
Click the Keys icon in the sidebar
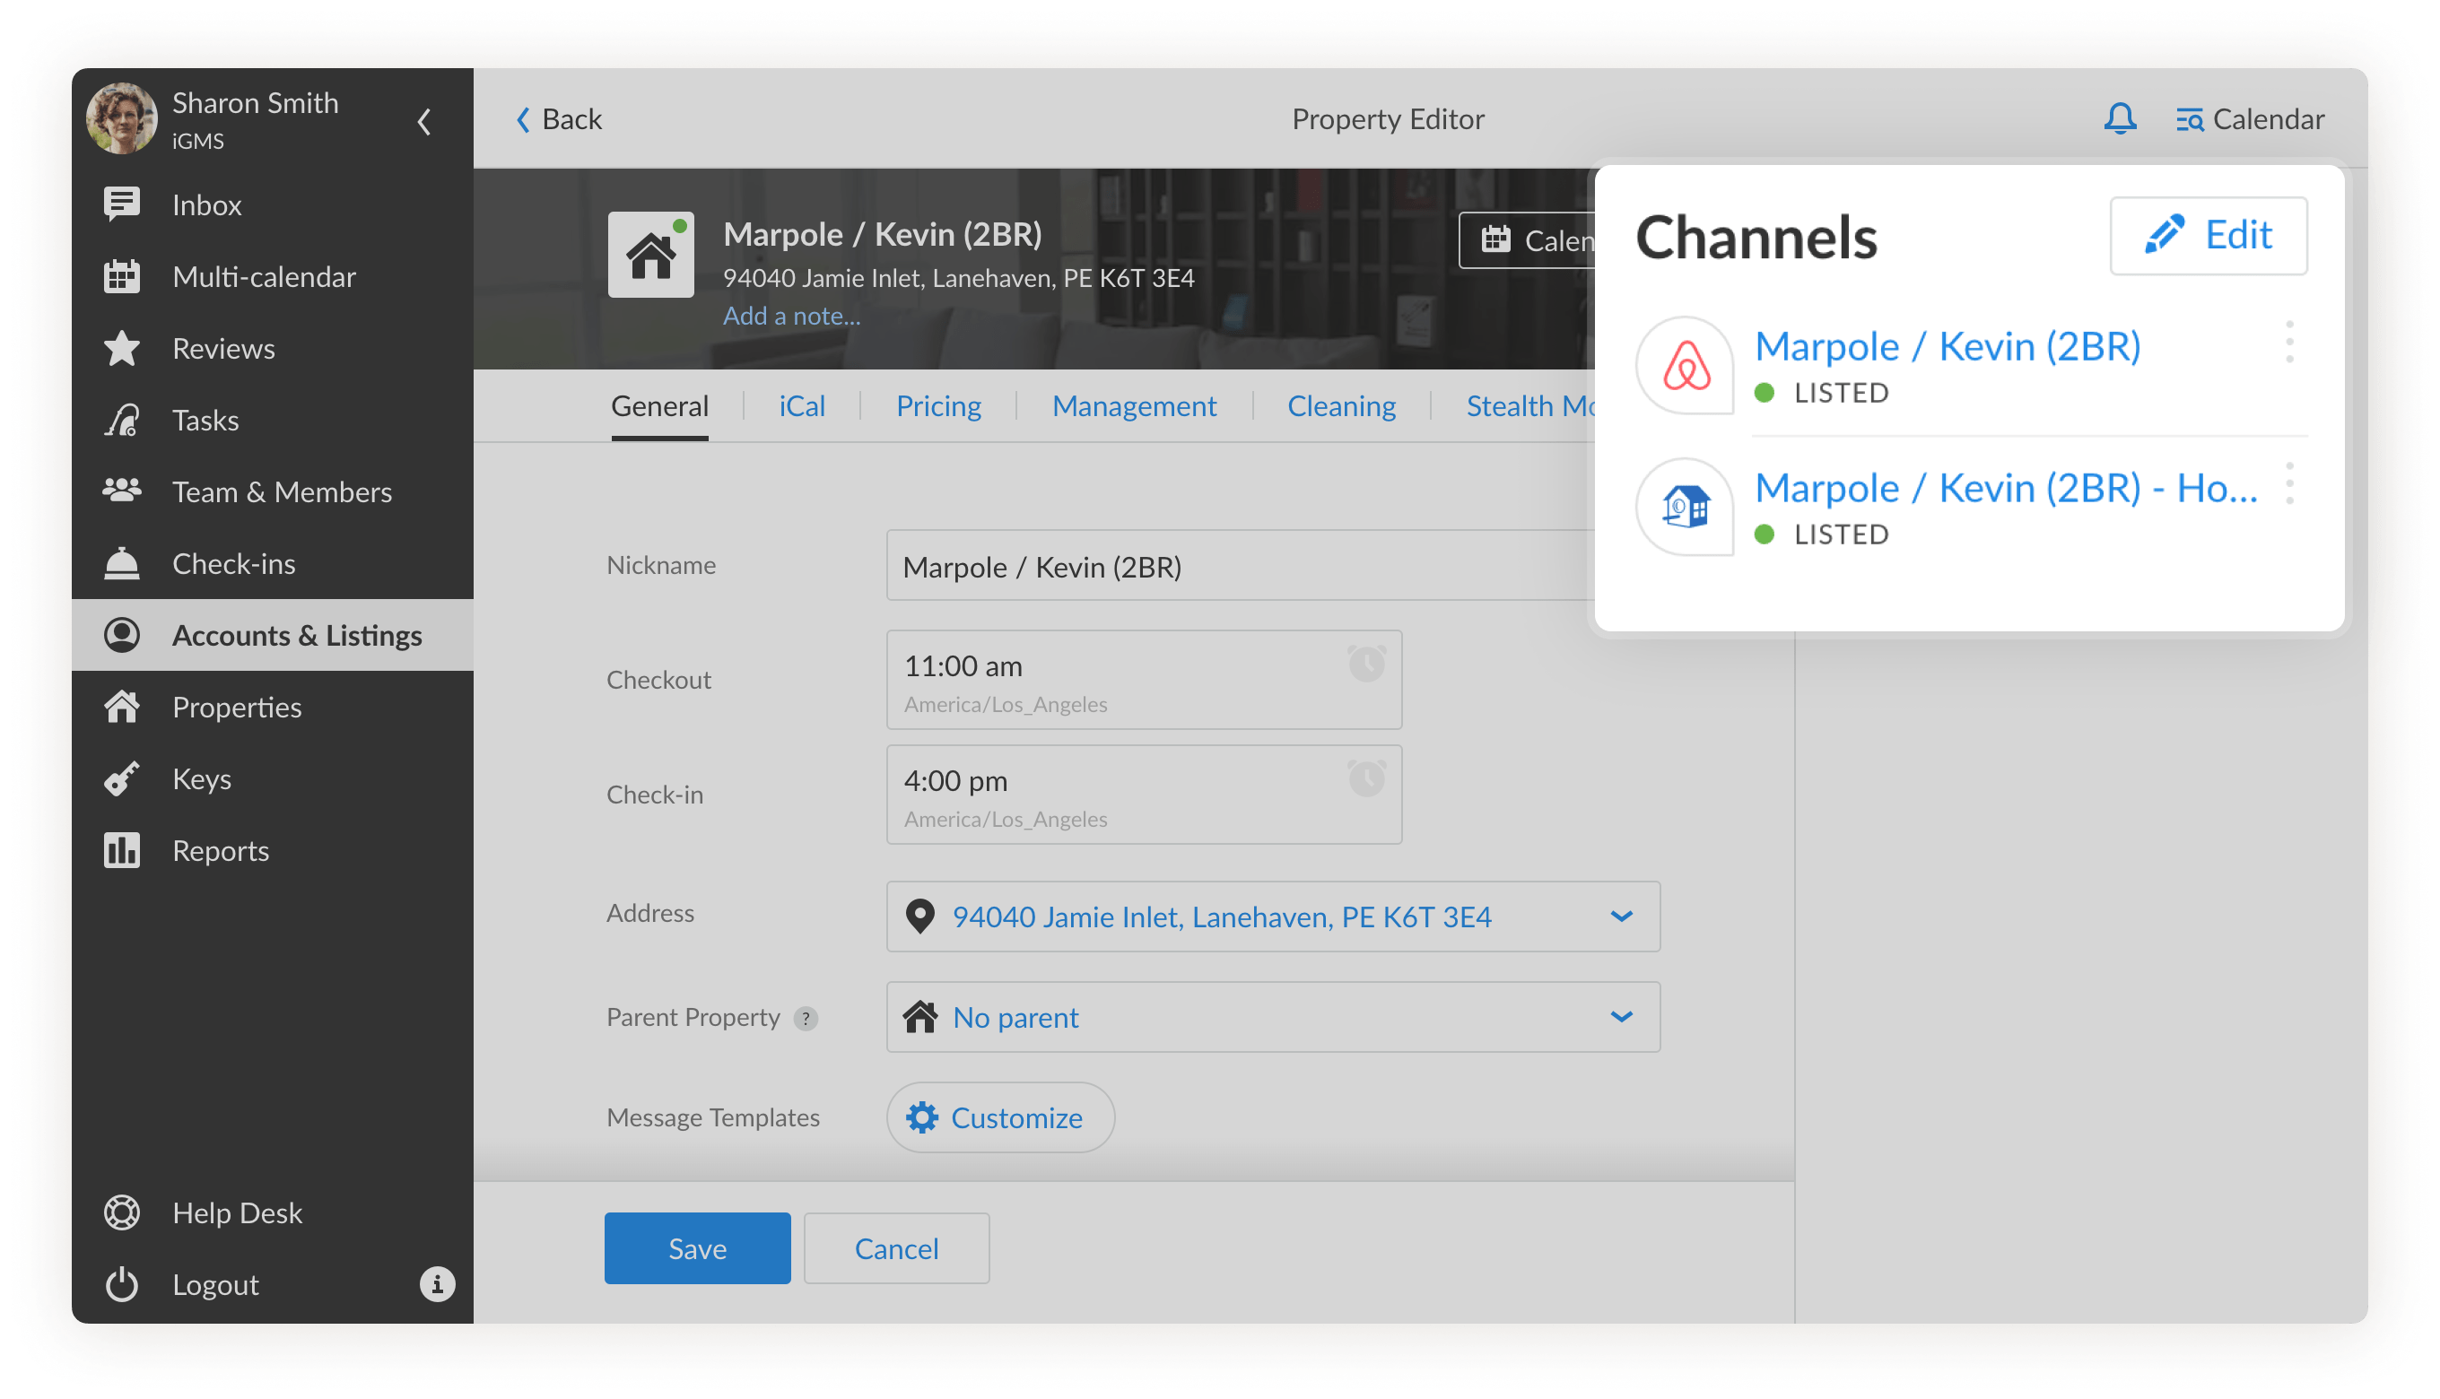point(122,778)
